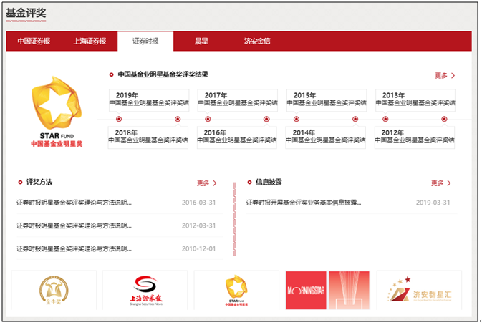The height and width of the screenshot is (325, 482).
Task: Open the 2018年 明星基金奖评奖结果 link
Action: [x=148, y=137]
